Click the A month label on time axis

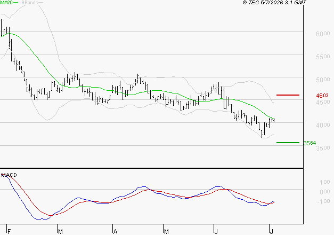tap(115, 232)
